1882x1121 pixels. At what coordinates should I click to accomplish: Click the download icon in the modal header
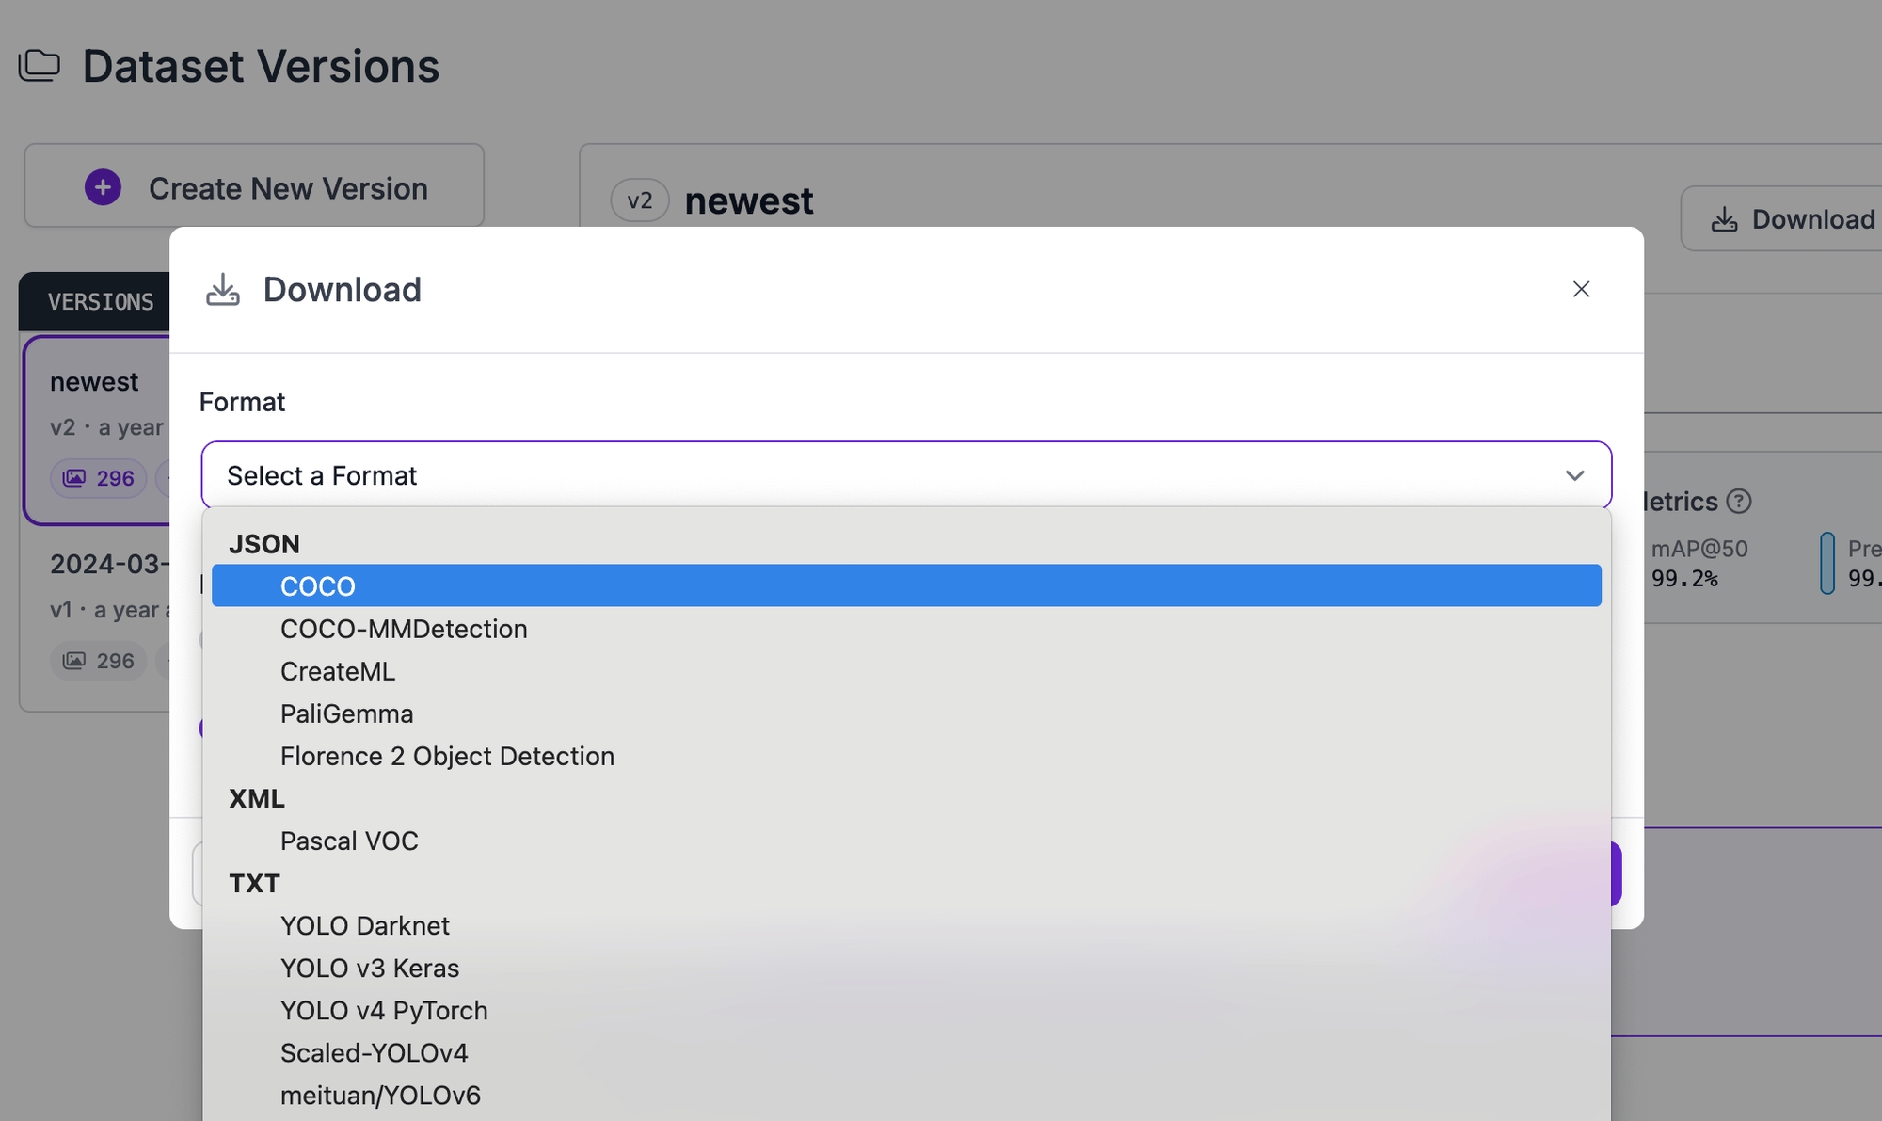(x=222, y=289)
